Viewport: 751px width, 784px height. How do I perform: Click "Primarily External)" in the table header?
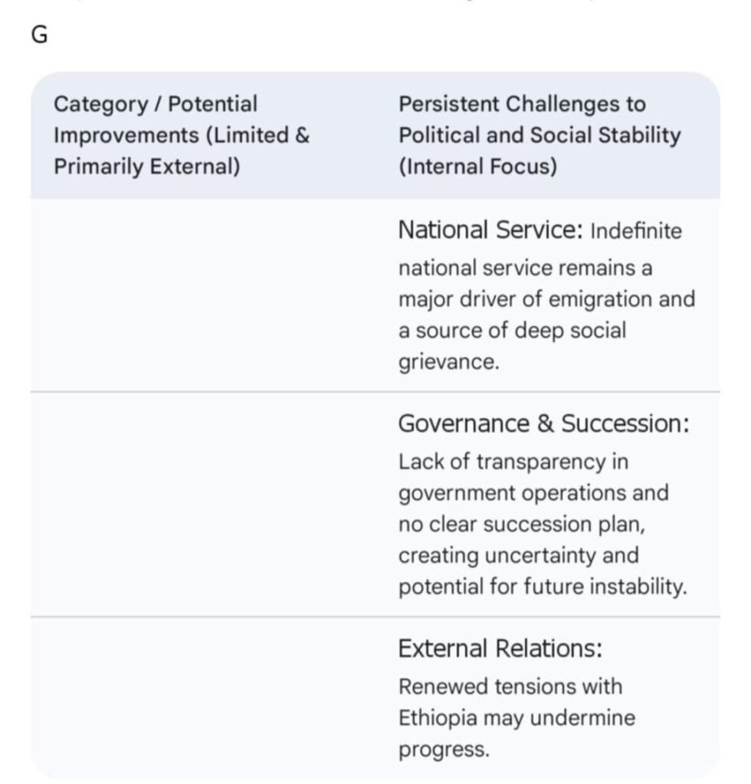pyautogui.click(x=146, y=166)
